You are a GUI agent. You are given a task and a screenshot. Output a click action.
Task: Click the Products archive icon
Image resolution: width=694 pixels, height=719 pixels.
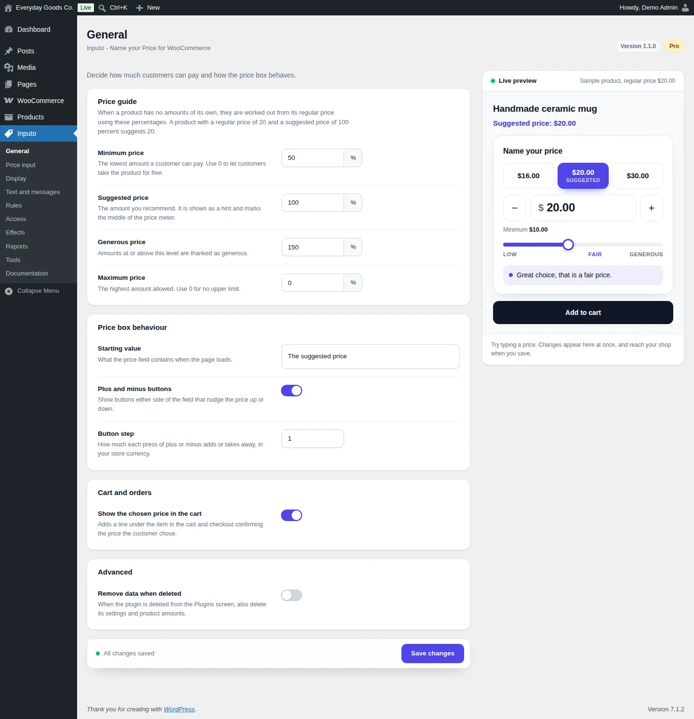point(9,117)
